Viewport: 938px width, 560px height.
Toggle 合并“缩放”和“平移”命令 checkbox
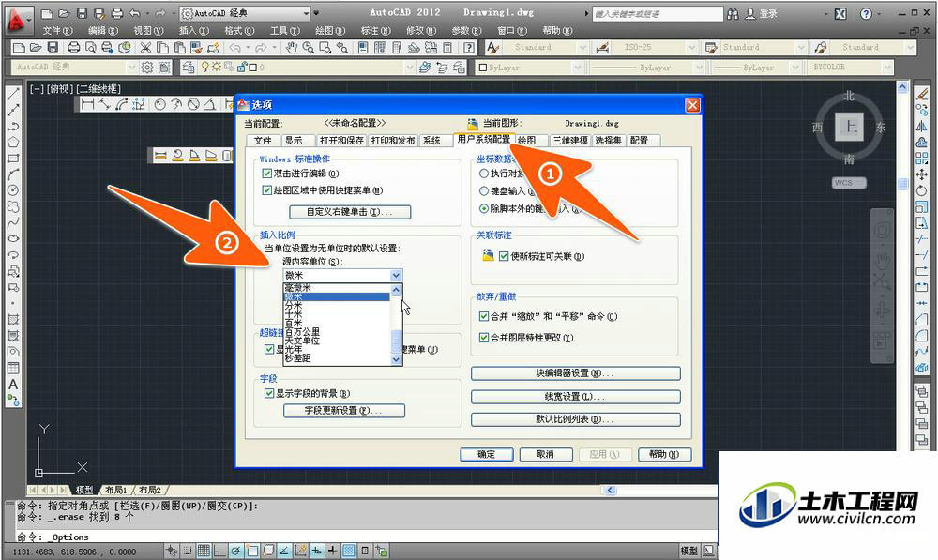tap(484, 316)
